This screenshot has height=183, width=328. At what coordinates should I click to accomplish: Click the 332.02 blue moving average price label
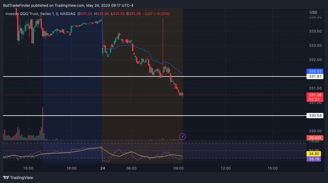click(x=315, y=72)
